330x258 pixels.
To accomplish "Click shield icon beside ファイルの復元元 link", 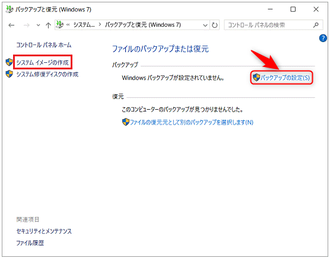I will (126, 122).
